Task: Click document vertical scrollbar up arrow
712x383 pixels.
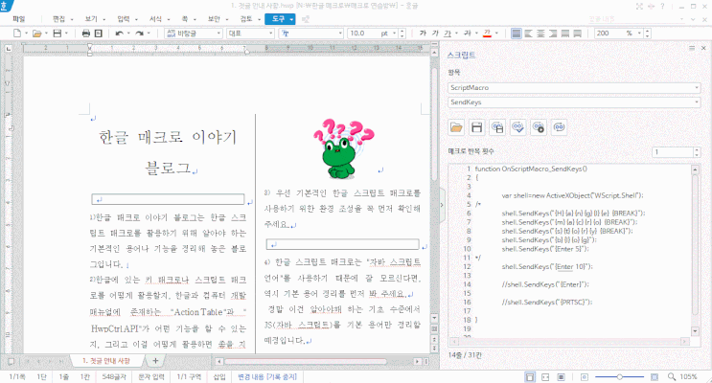Action: [434, 53]
